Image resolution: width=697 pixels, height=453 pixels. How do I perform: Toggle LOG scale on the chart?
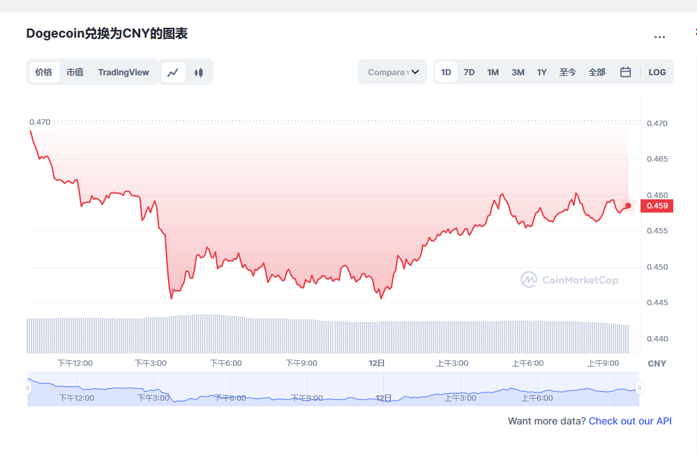pyautogui.click(x=657, y=72)
